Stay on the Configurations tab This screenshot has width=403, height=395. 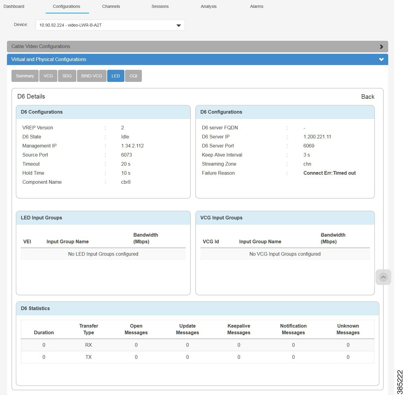point(66,6)
